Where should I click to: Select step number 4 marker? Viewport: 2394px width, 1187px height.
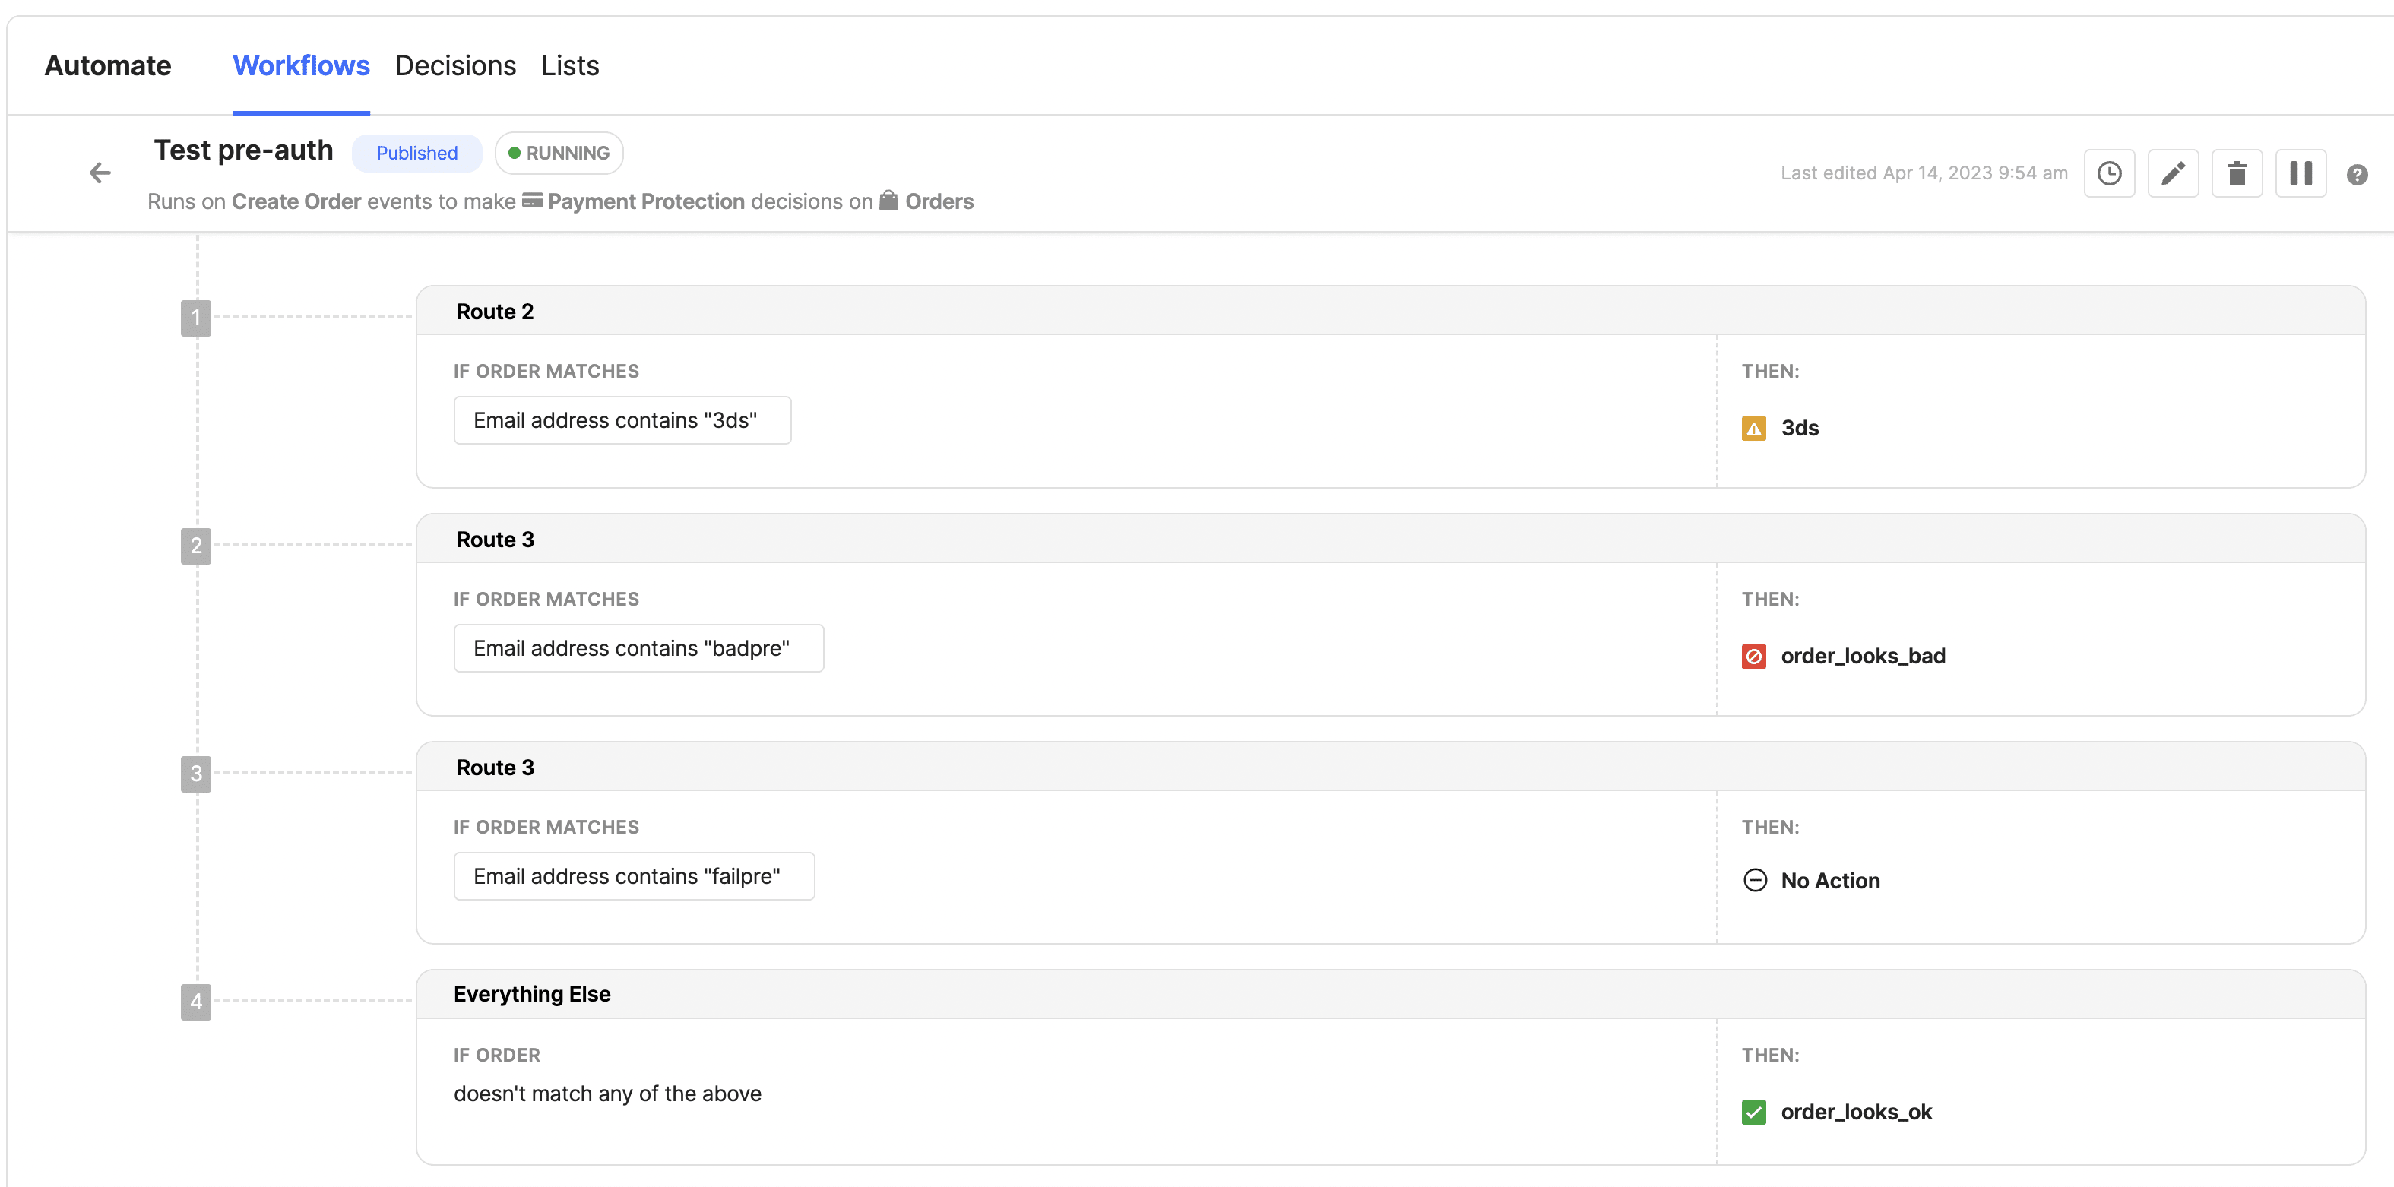click(195, 1002)
